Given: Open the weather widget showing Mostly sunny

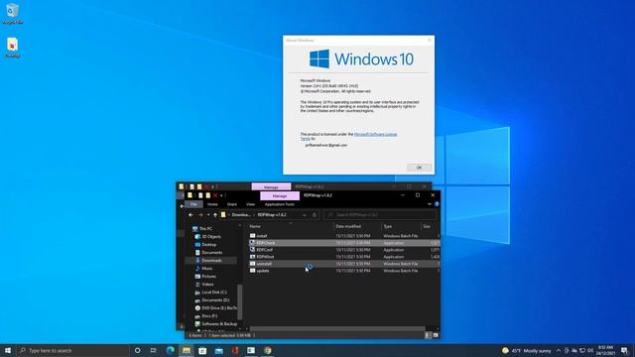Looking at the screenshot, I should [527, 350].
